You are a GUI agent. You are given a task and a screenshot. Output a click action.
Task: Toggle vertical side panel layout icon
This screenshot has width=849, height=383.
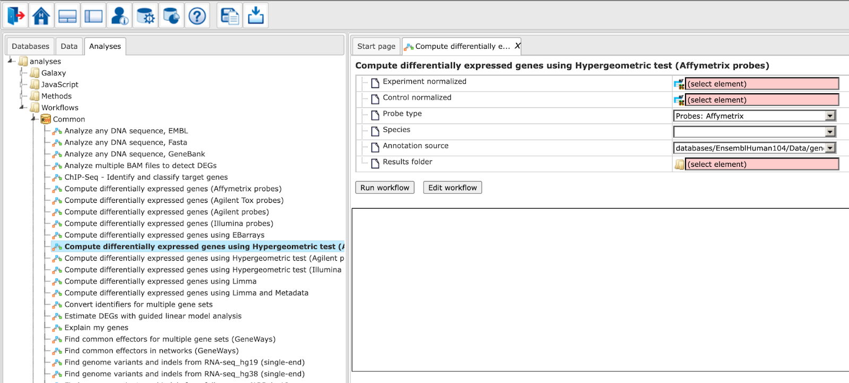point(93,15)
